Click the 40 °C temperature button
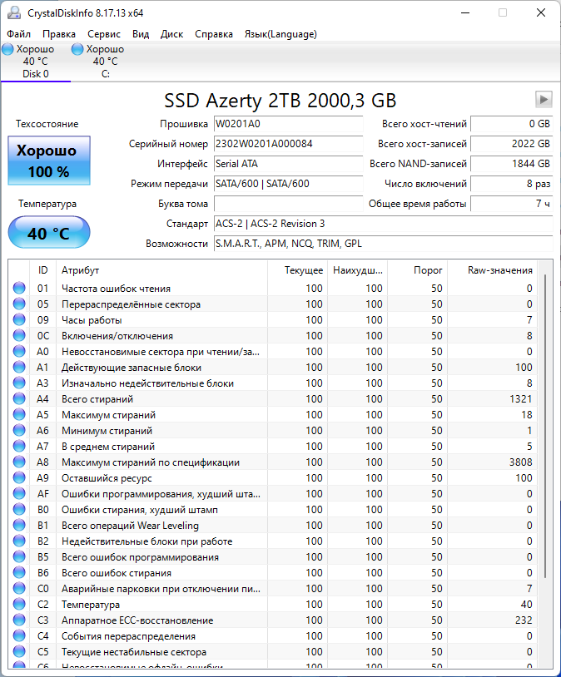 coord(49,233)
